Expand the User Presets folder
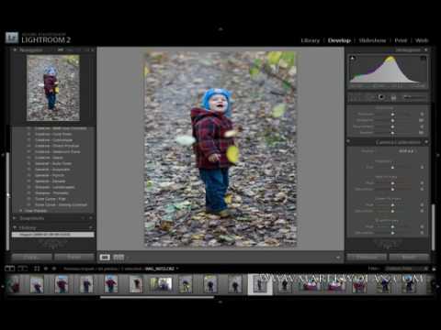The image size is (441, 330). [x=20, y=211]
